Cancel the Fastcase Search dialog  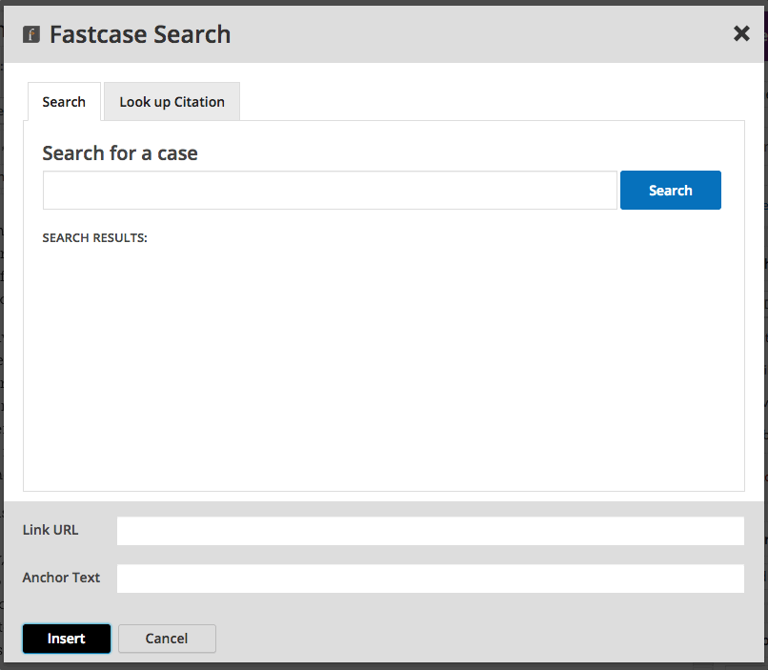(x=167, y=639)
